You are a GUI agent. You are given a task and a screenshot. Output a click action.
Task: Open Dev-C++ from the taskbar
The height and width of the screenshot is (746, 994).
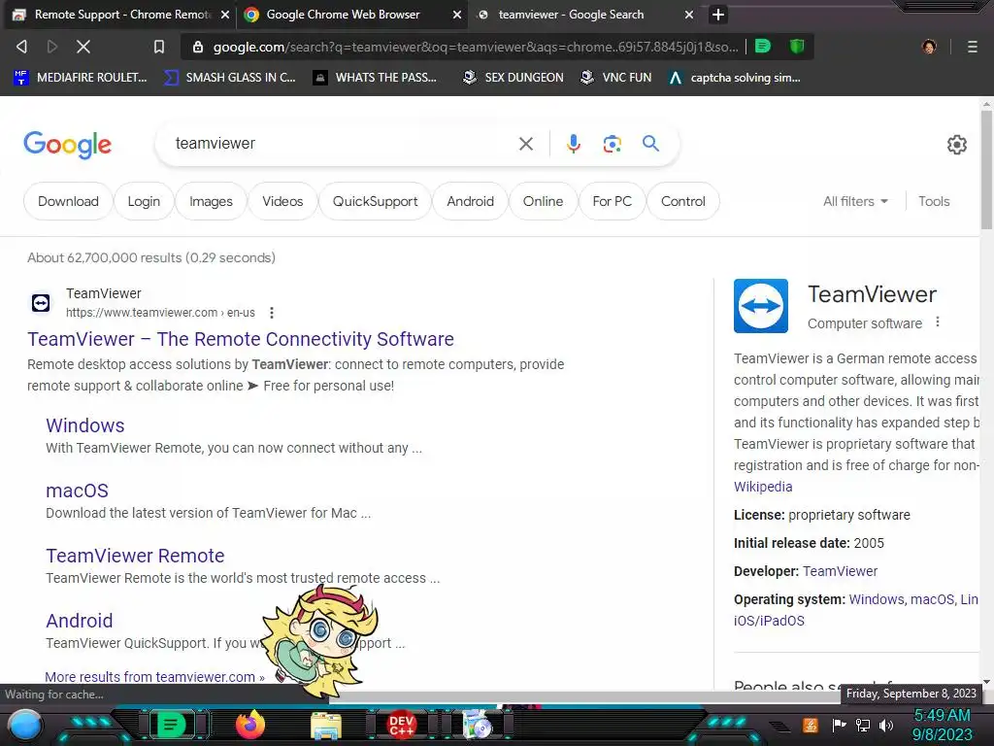[x=401, y=725]
